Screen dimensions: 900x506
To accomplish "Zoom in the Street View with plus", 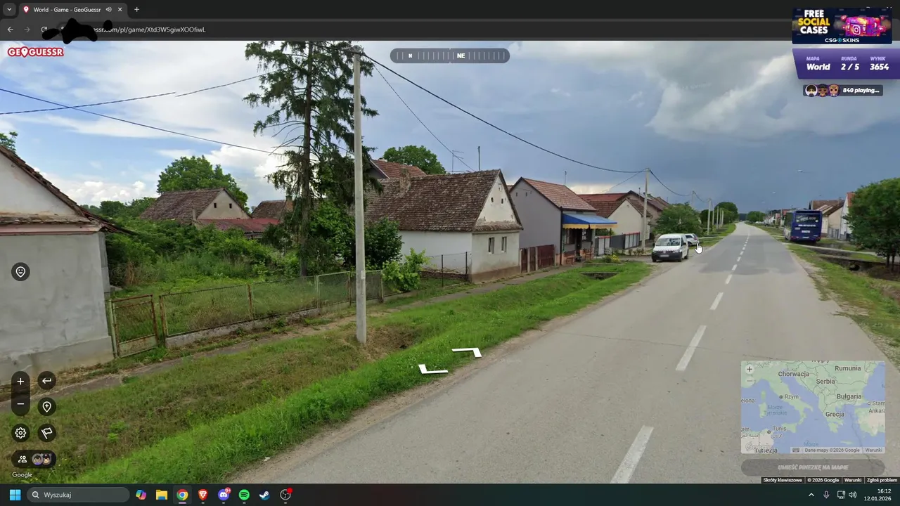I will pos(20,382).
